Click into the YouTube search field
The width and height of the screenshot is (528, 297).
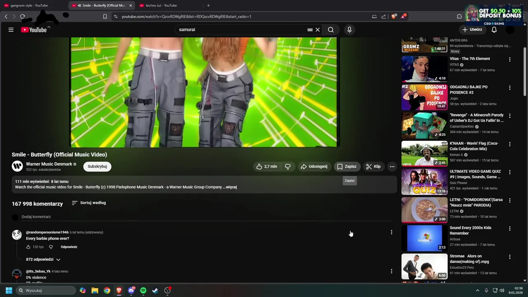click(241, 30)
